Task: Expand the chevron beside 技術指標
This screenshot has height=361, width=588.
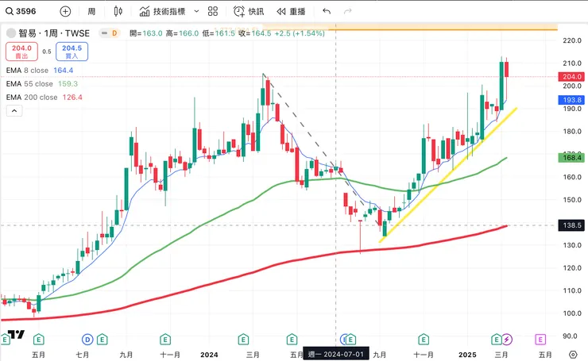Action: (x=196, y=11)
